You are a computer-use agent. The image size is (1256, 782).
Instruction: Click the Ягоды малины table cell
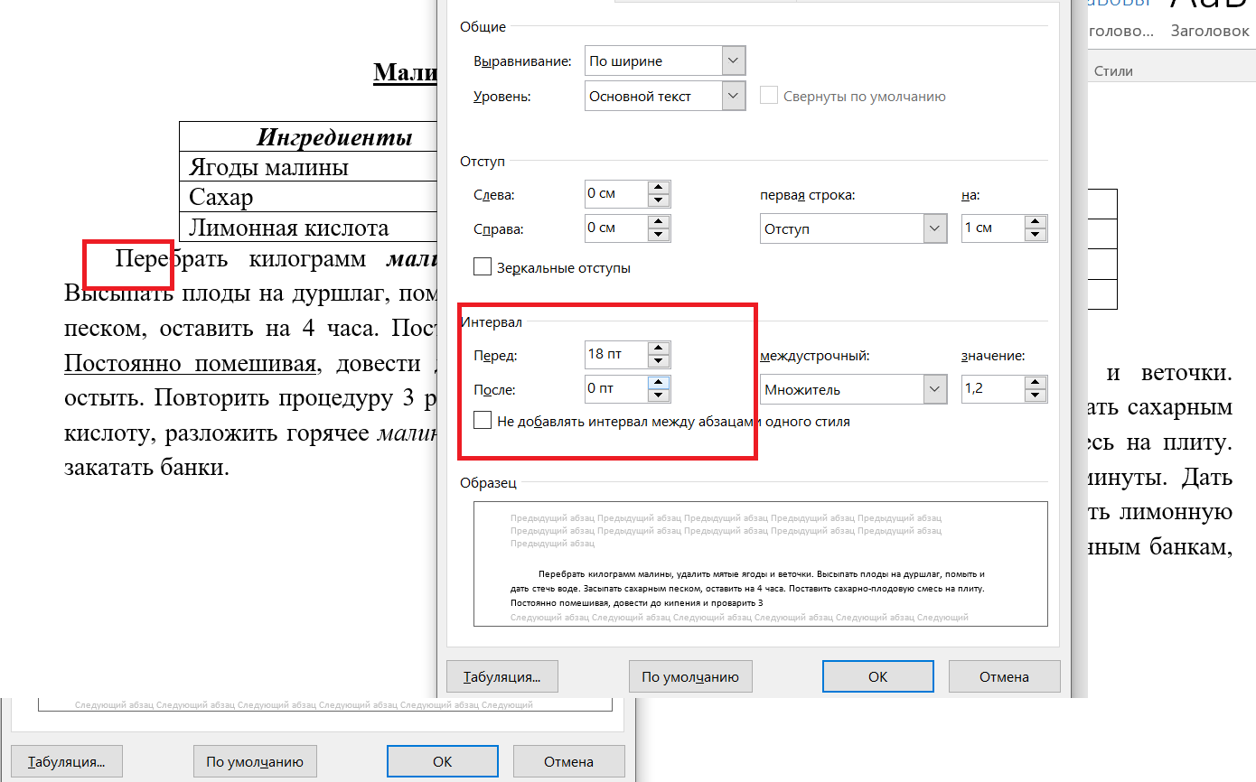(x=308, y=166)
